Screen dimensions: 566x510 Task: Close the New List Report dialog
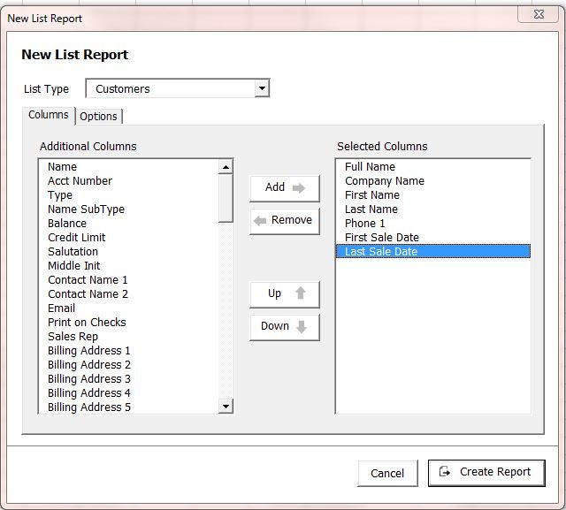[x=539, y=14]
